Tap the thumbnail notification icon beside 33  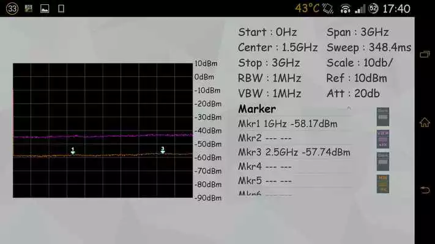29,9
